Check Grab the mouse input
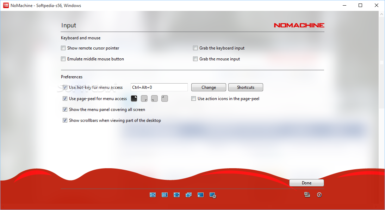Screen dimensions: 385x210 coord(195,59)
